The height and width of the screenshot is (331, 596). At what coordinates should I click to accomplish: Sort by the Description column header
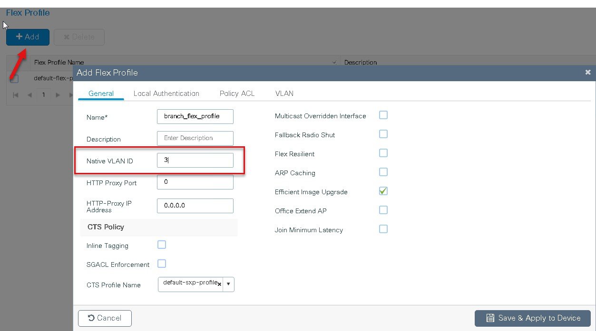361,62
